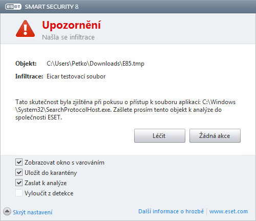Click the SearchProtocolHost.exe path in description
The width and height of the screenshot is (256, 221).
[63, 110]
